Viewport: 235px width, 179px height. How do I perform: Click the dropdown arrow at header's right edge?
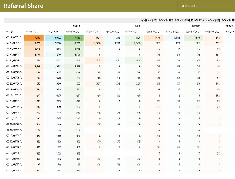[232, 6]
